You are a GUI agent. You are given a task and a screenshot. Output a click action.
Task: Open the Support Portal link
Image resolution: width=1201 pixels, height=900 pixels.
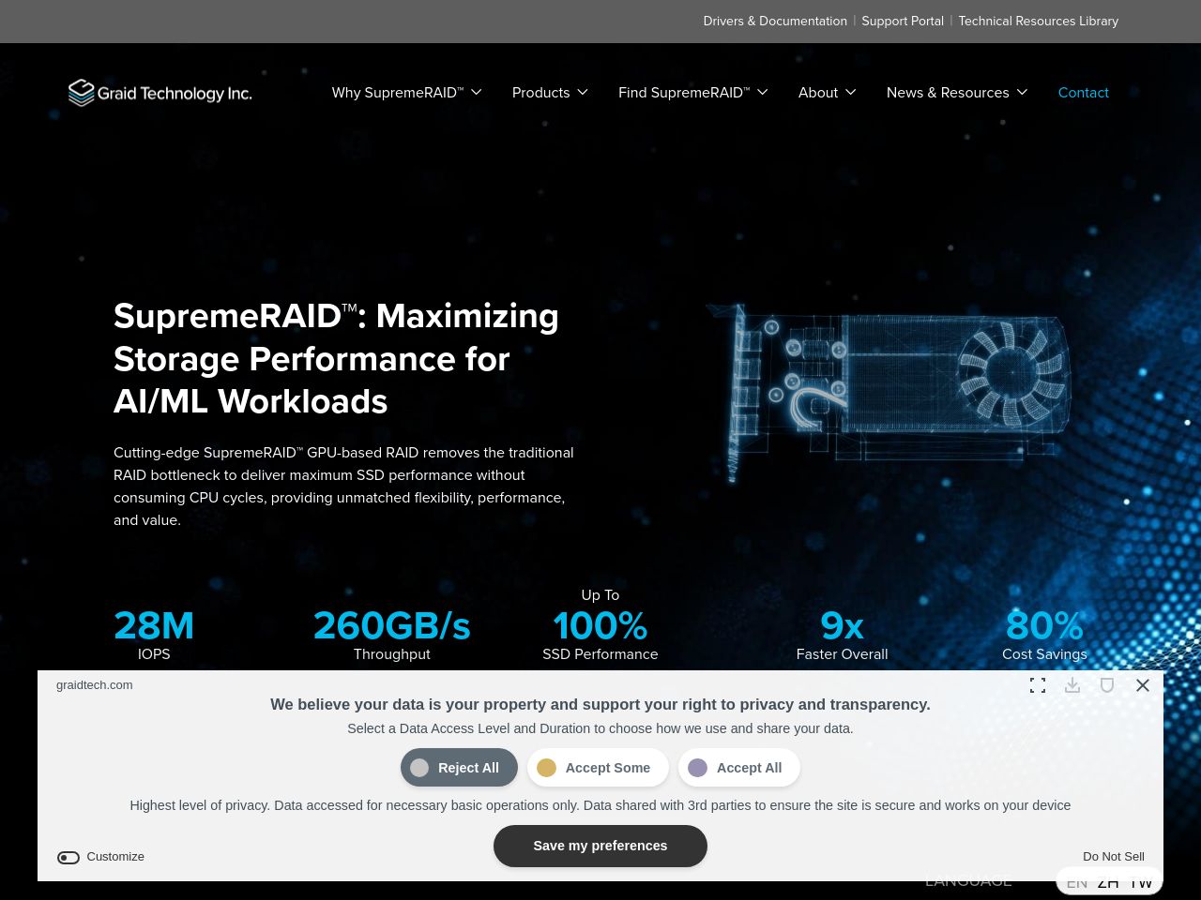click(903, 21)
